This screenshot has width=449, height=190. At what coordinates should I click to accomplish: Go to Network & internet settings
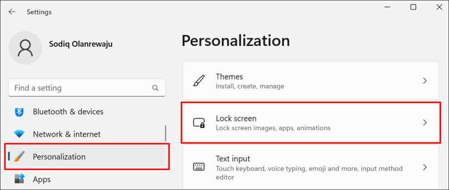(67, 134)
